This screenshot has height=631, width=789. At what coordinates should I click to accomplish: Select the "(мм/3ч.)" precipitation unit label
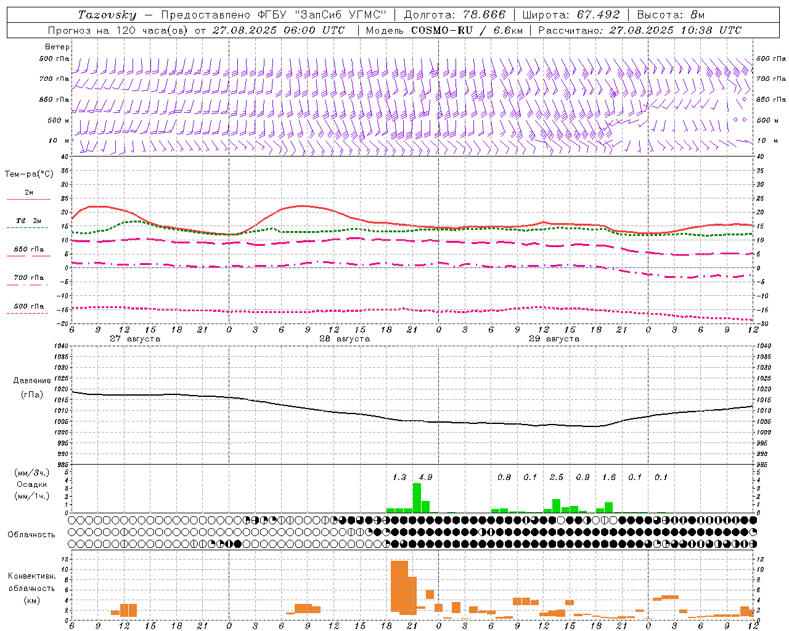point(32,473)
